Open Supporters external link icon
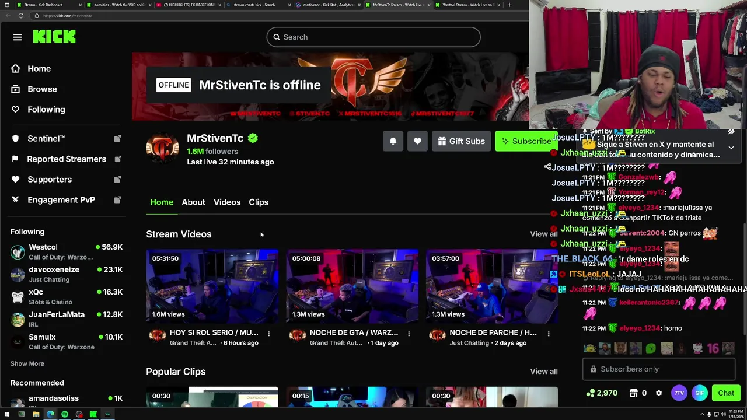Viewport: 747px width, 420px height. 117,180
